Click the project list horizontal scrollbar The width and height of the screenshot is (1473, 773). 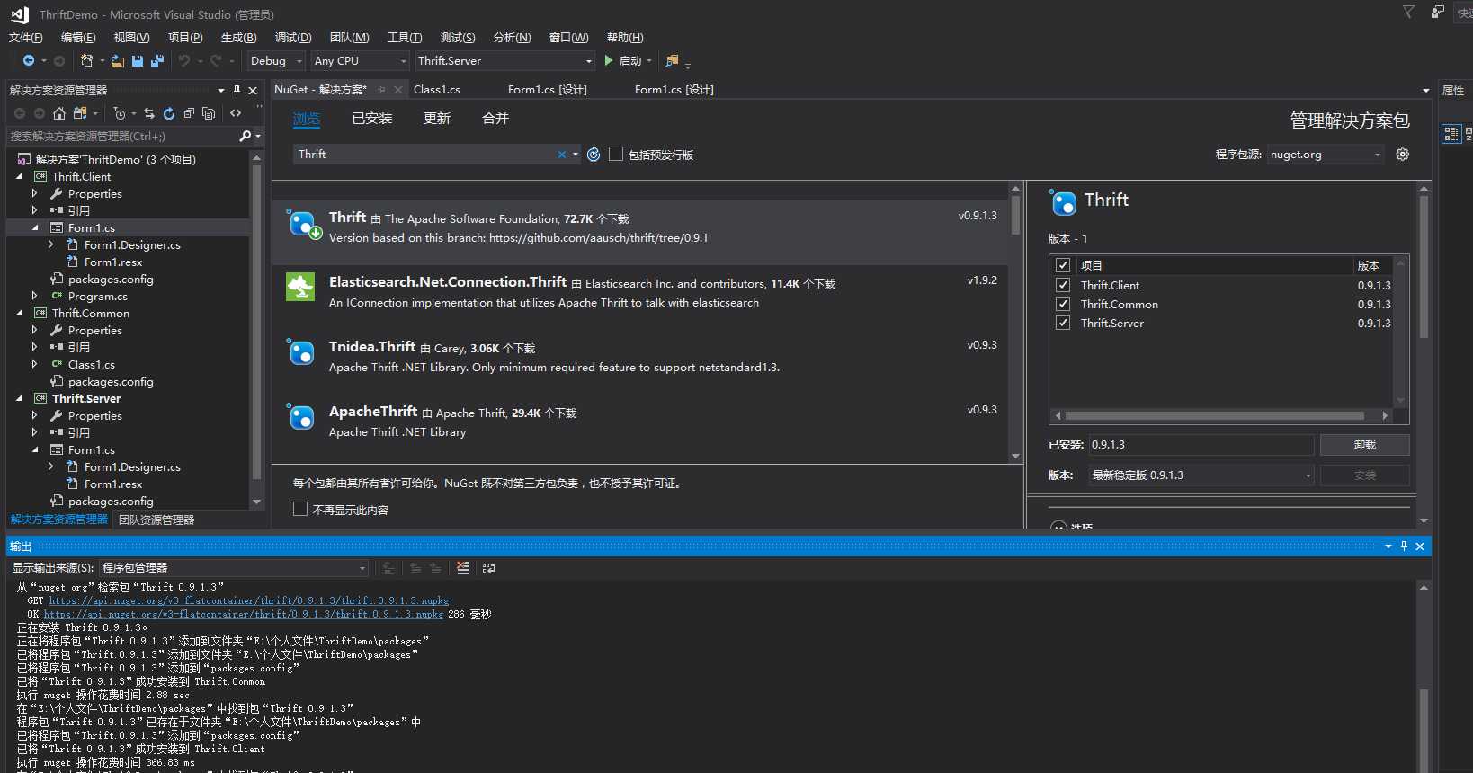1215,415
